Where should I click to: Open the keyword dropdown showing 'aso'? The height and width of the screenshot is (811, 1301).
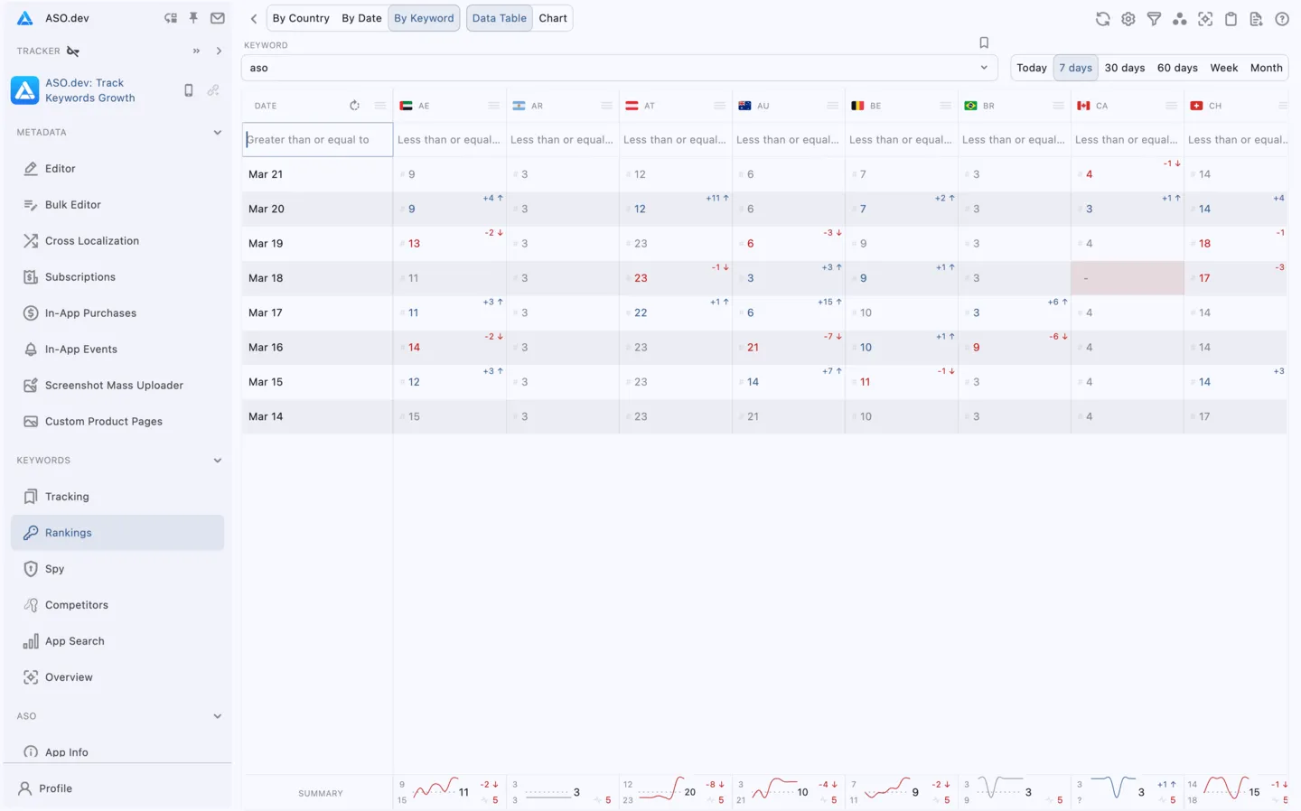985,67
